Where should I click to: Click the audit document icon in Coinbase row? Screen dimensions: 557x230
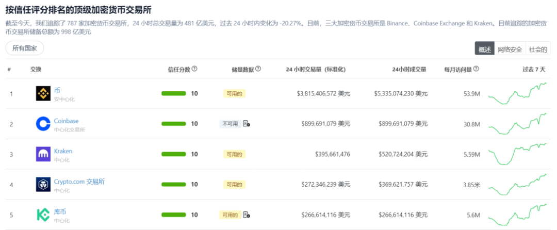246,124
